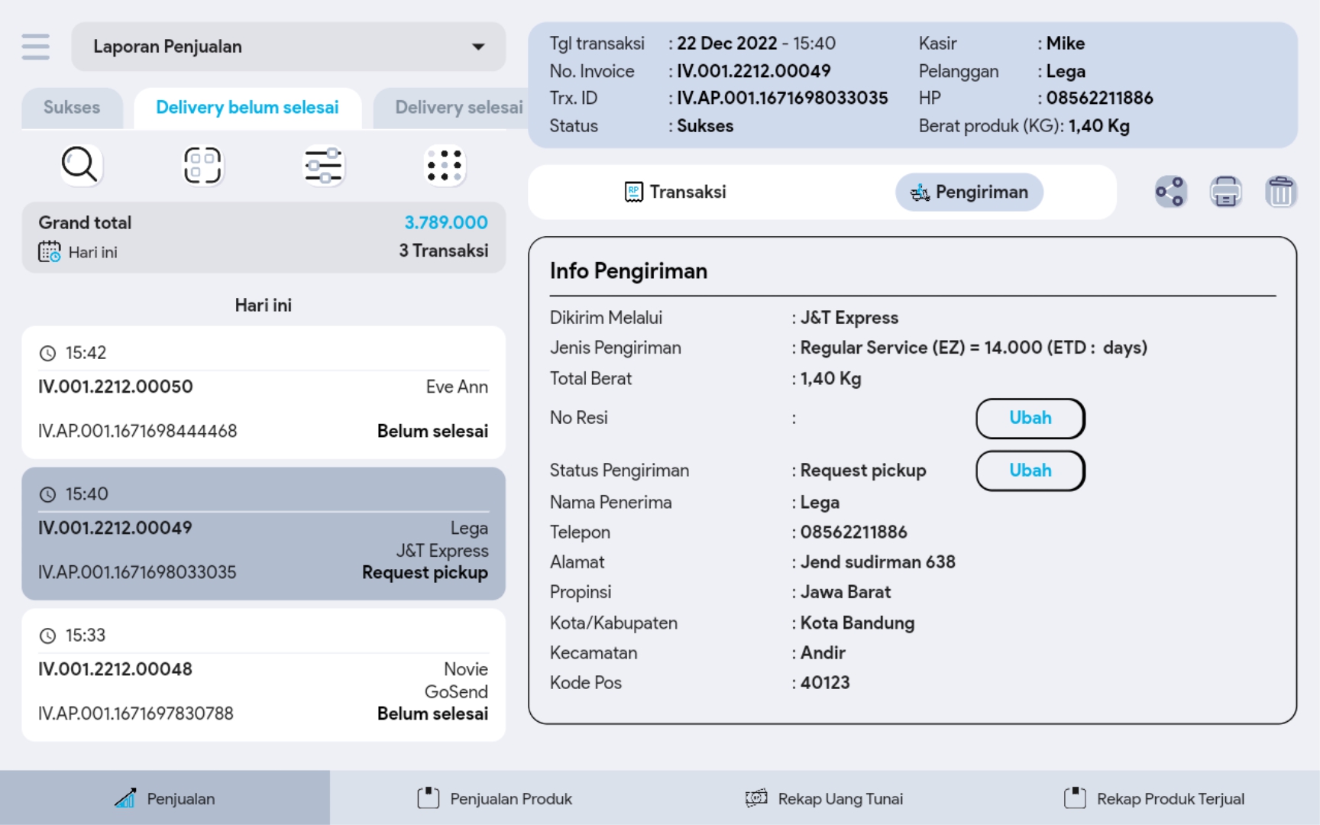This screenshot has width=1320, height=825.
Task: Click the search magnifier icon
Action: click(80, 165)
